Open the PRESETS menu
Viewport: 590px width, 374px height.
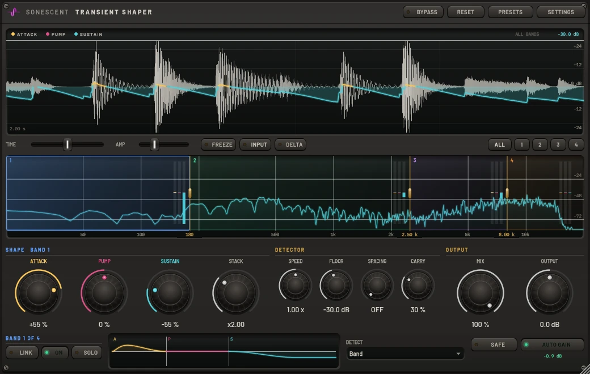tap(510, 12)
